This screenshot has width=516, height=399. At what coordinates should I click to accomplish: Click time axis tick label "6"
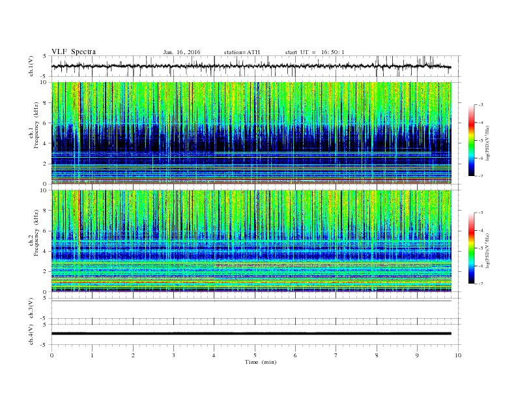click(x=295, y=355)
